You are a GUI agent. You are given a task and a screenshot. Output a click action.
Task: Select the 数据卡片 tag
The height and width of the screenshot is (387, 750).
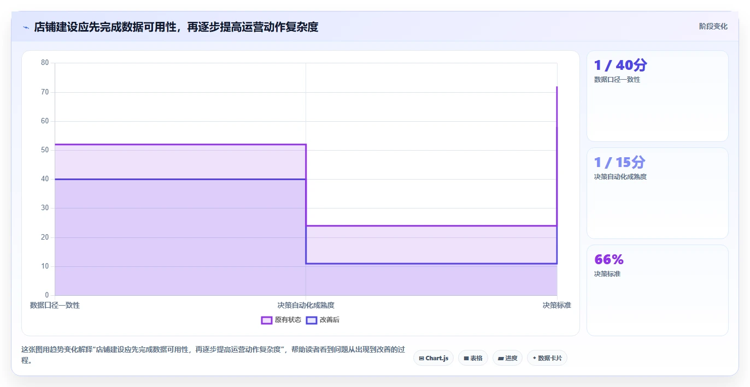(547, 358)
